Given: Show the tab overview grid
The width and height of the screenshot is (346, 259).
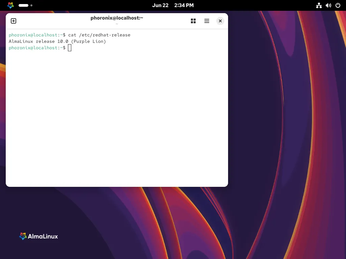Looking at the screenshot, I should pos(193,21).
